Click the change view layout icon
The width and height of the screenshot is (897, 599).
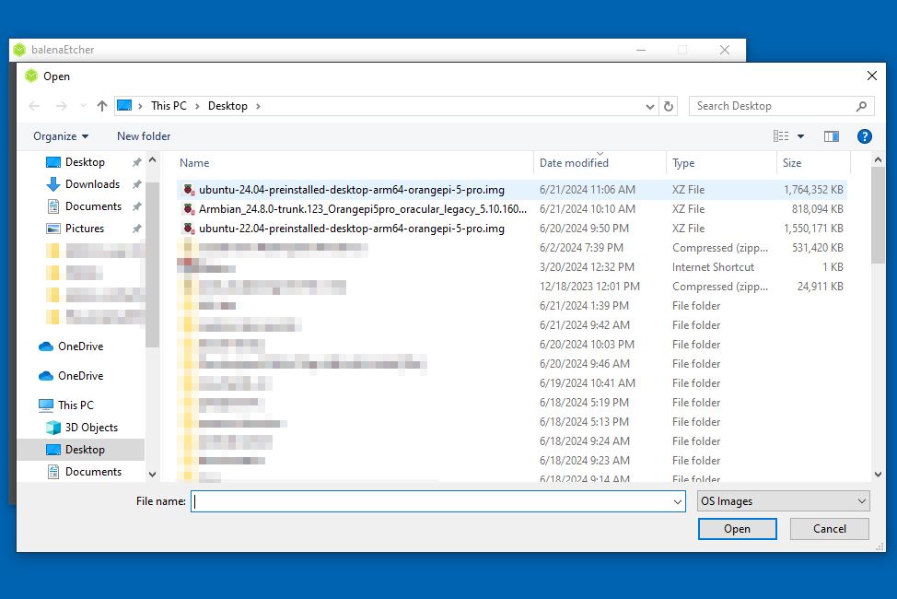(781, 136)
